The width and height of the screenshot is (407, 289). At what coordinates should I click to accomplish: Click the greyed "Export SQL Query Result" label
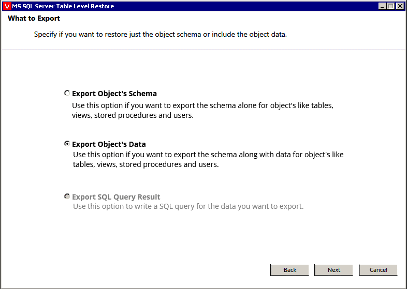pyautogui.click(x=116, y=197)
